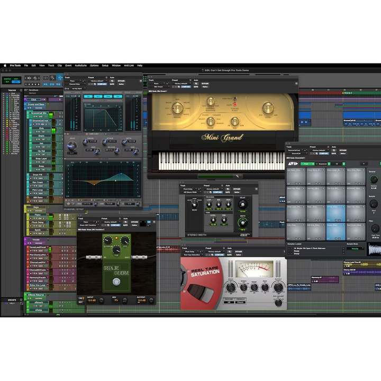
Task: Switch to the Sequencer tab in GrooveCell
Action: point(323,164)
